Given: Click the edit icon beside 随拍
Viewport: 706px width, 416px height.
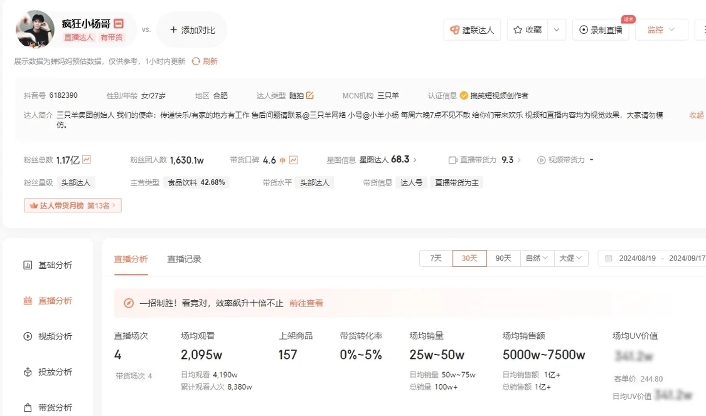Looking at the screenshot, I should click(x=310, y=95).
